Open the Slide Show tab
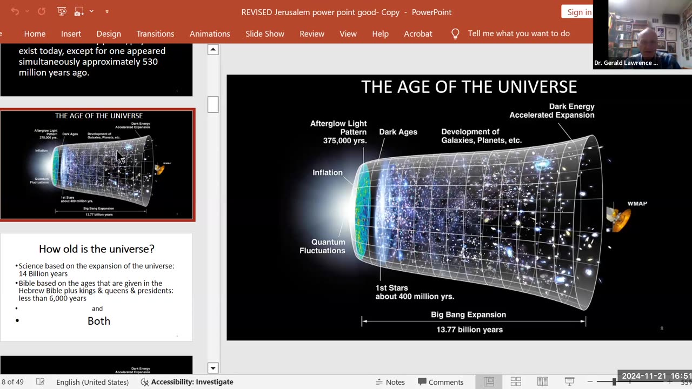Viewport: 692px width, 389px height. (265, 33)
